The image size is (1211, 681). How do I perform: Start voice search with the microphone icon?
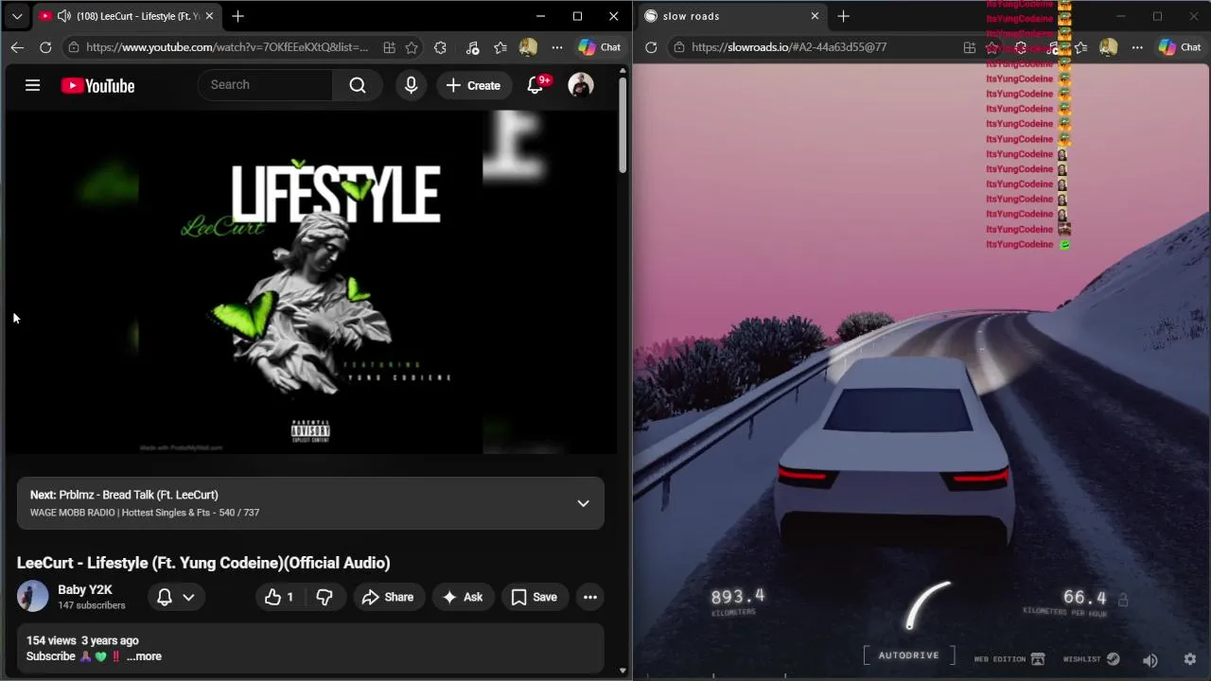click(x=411, y=85)
